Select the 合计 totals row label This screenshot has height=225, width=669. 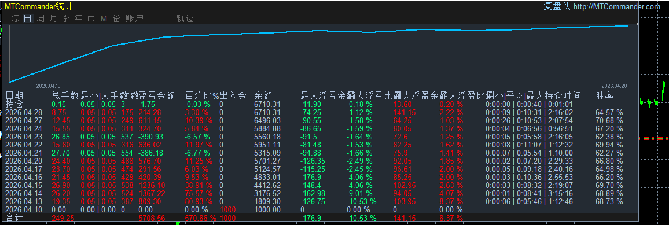tap(14, 218)
